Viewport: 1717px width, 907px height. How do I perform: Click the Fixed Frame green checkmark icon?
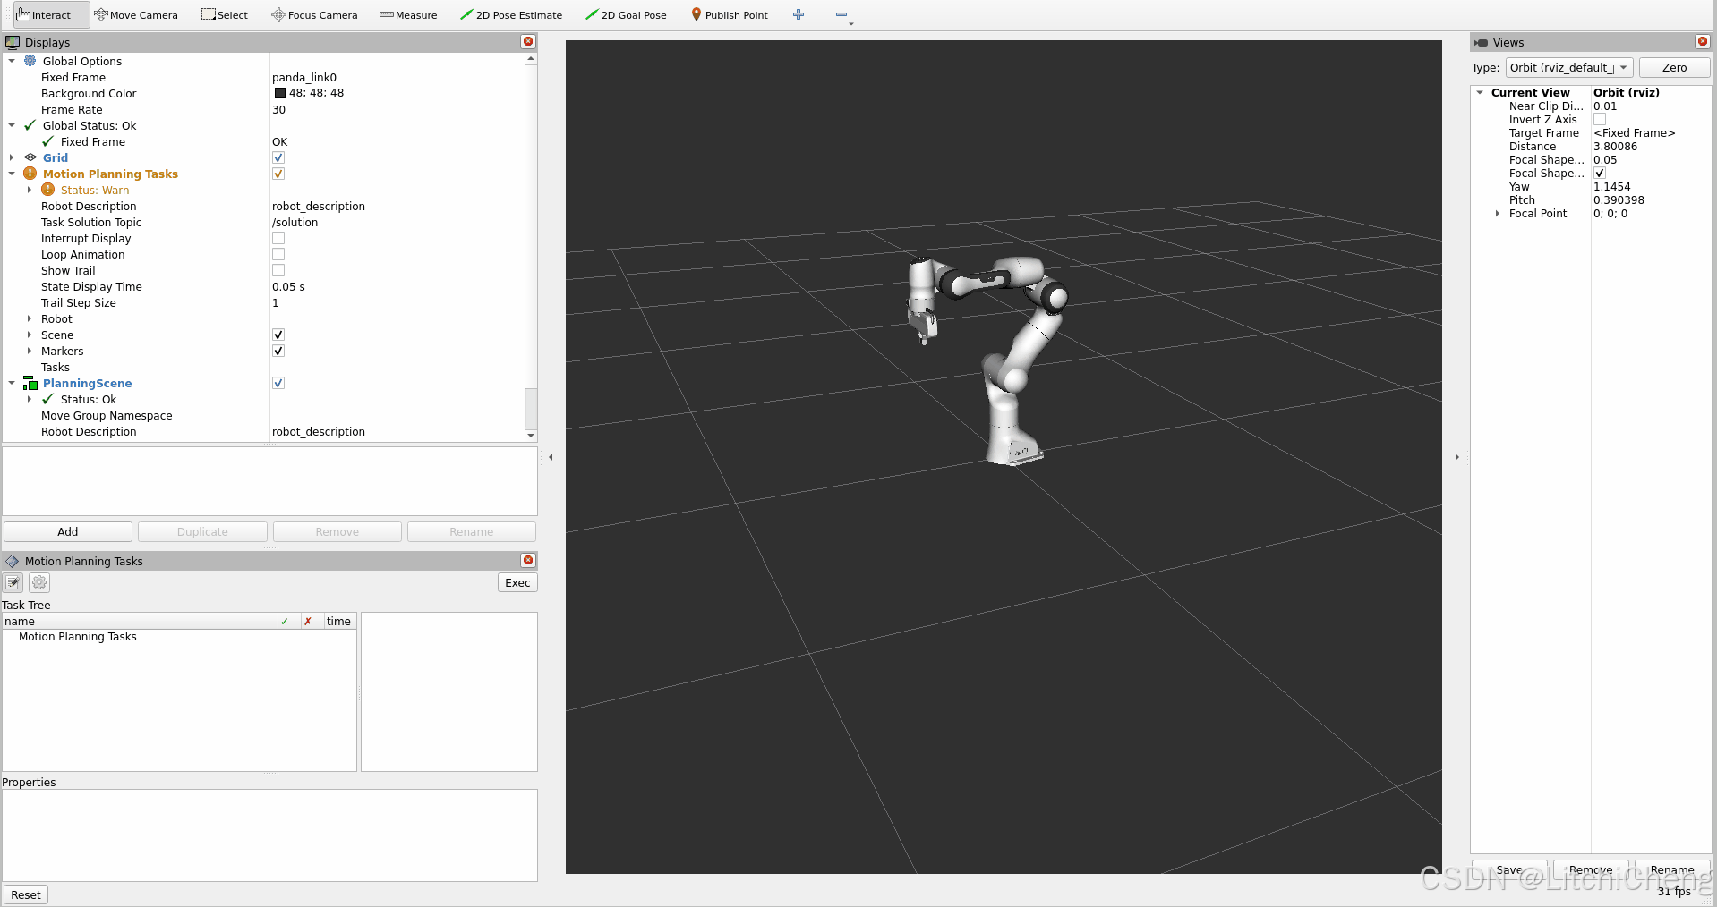[x=47, y=141]
